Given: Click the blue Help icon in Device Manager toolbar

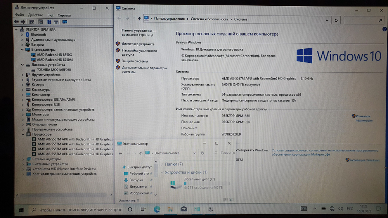Looking at the screenshot, I should click(x=49, y=22).
